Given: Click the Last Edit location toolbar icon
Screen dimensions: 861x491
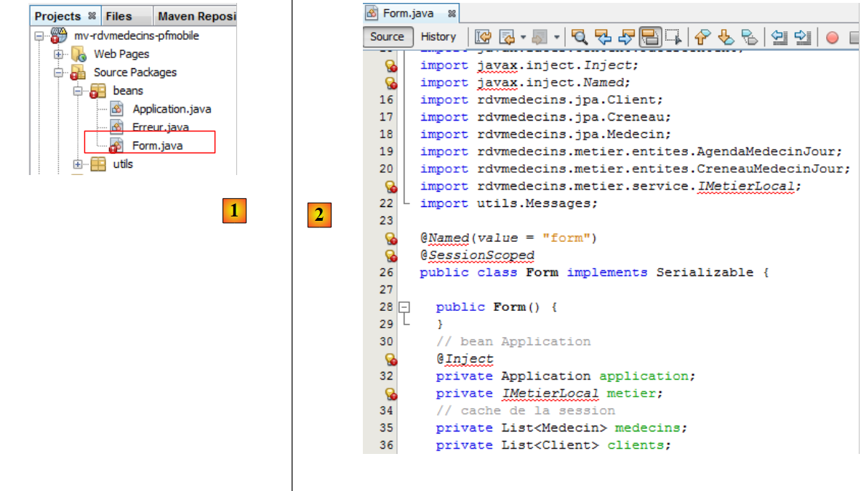Looking at the screenshot, I should tap(483, 37).
